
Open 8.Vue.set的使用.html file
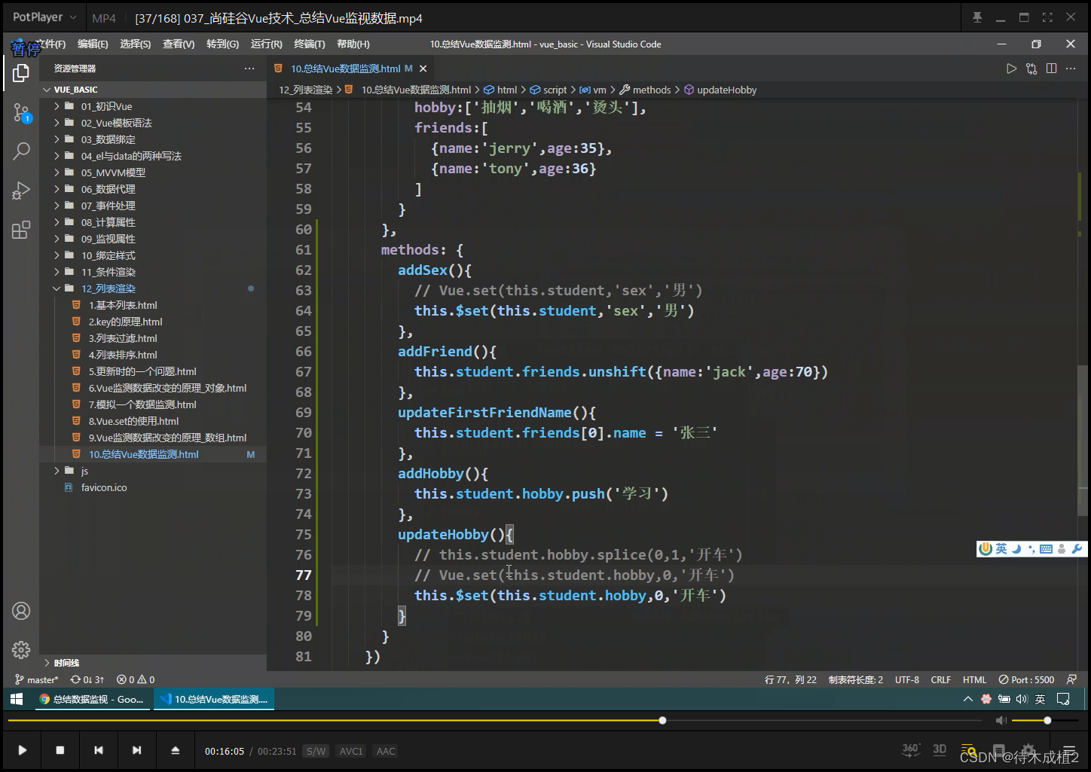(x=133, y=421)
